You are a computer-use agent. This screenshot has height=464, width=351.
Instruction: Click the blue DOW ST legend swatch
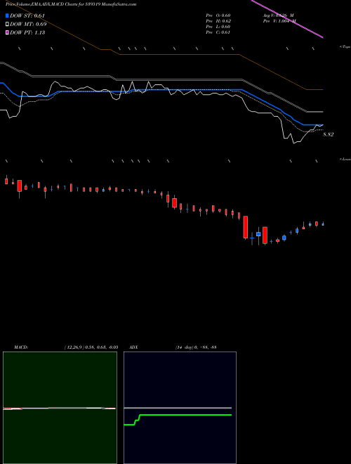[x=7, y=15]
